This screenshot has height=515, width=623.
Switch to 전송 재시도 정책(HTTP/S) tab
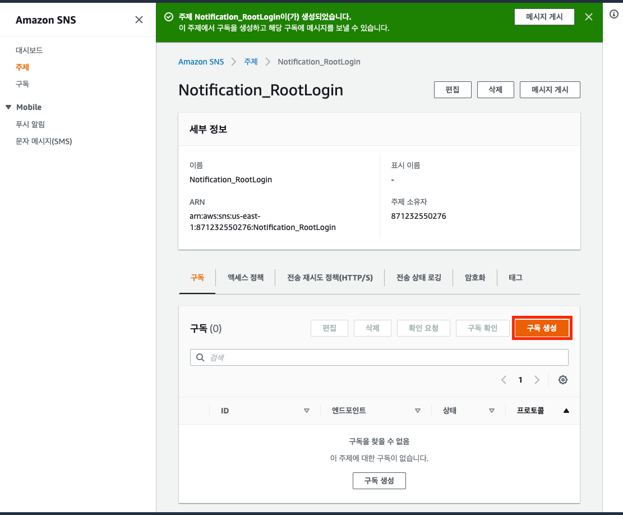(330, 277)
